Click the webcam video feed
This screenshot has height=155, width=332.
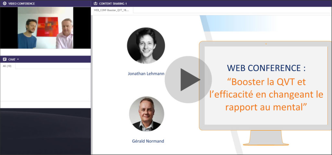click(45, 28)
